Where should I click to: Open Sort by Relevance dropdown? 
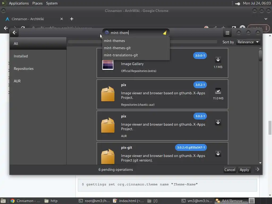(x=248, y=42)
